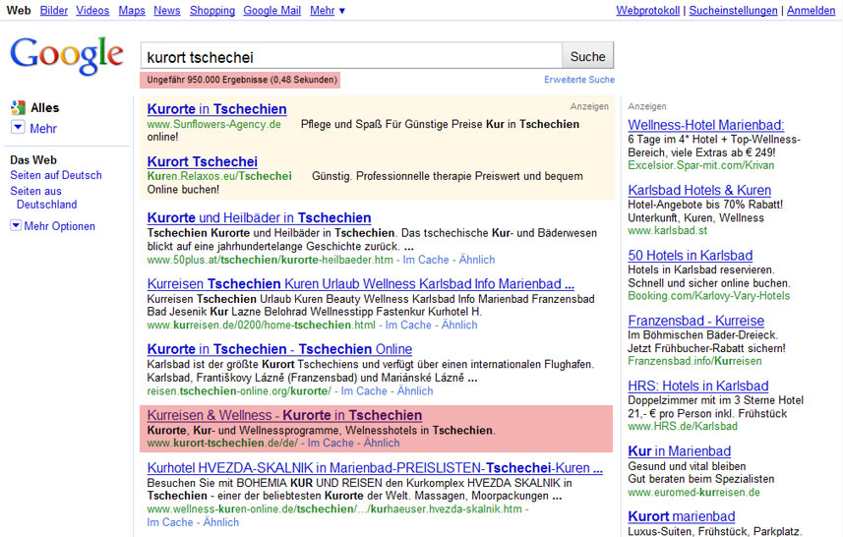Viewport: 843px width, 537px height.
Task: Open Kurorte in Tschechien - Tschechien Online result
Action: [x=279, y=349]
